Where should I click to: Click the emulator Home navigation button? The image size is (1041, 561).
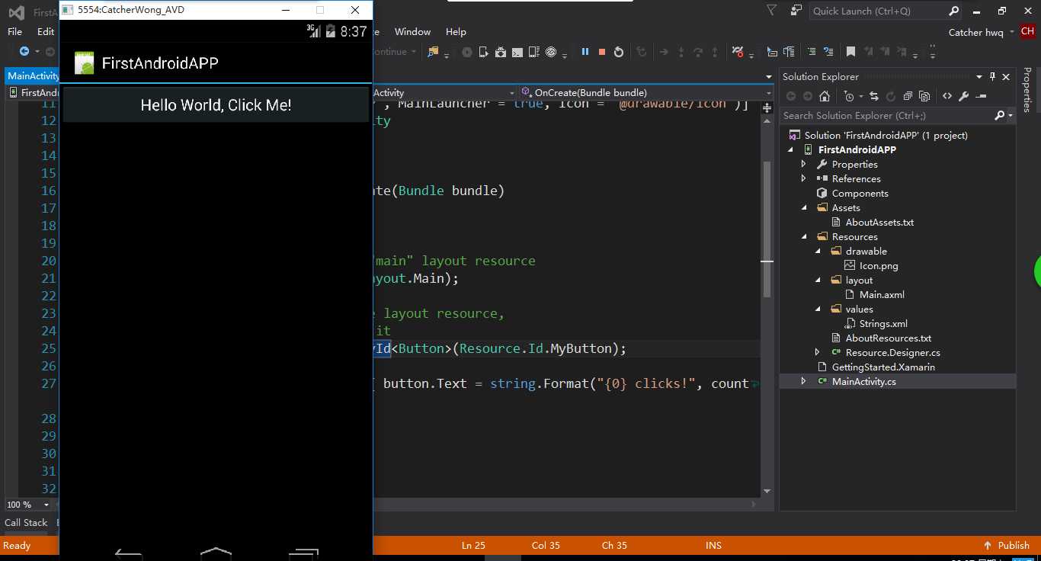click(x=216, y=553)
